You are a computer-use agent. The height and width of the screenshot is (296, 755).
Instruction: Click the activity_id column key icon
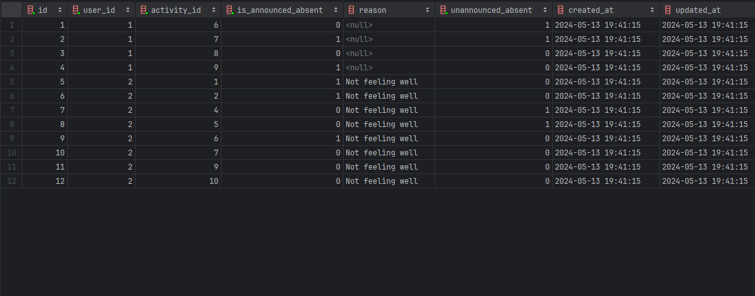pos(143,10)
